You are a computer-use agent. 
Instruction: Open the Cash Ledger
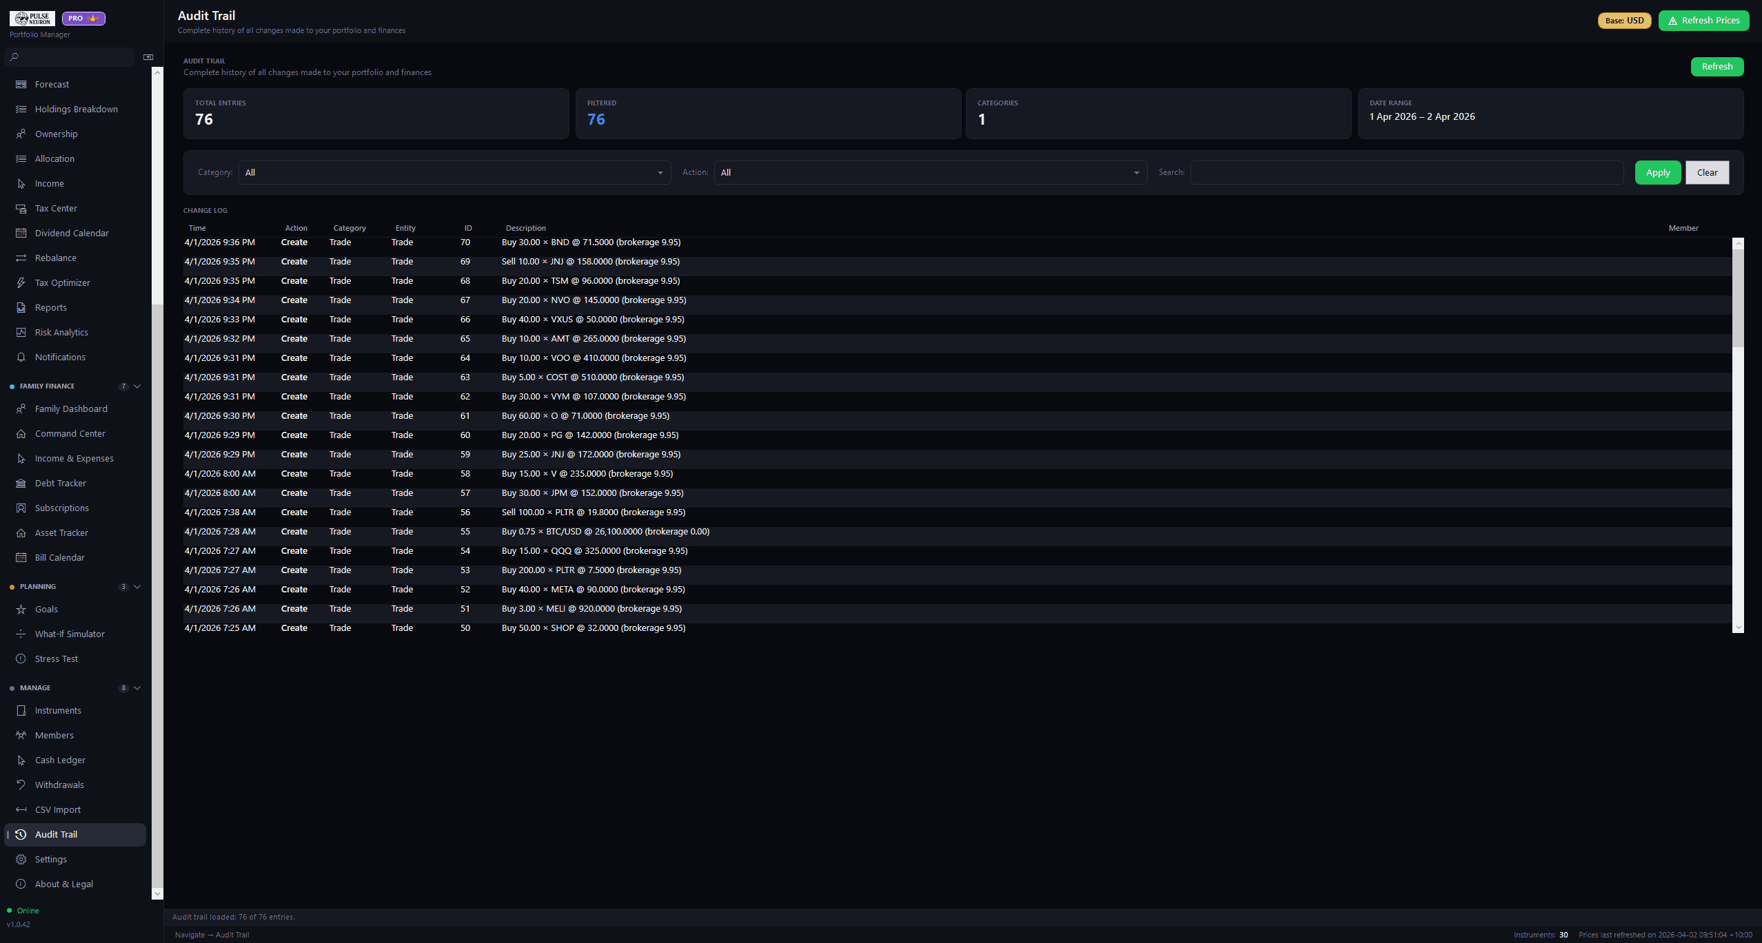click(60, 760)
